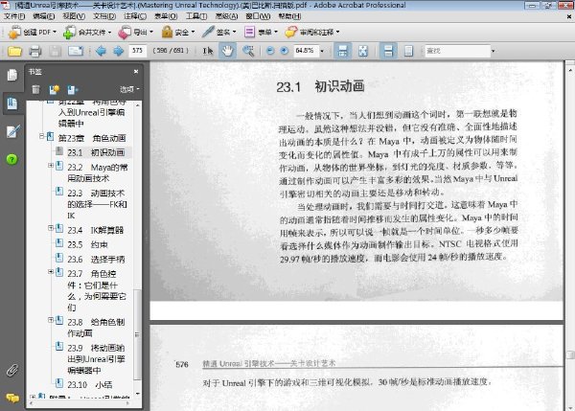This screenshot has width=575, height=411.
Task: Open the Comments panel speech-bubble icon
Action: click(12, 398)
